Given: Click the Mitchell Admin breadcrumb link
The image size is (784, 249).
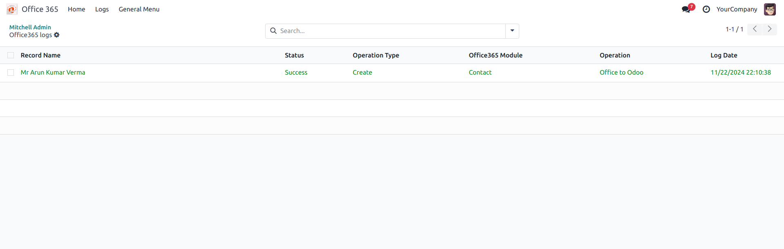Looking at the screenshot, I should coord(30,27).
